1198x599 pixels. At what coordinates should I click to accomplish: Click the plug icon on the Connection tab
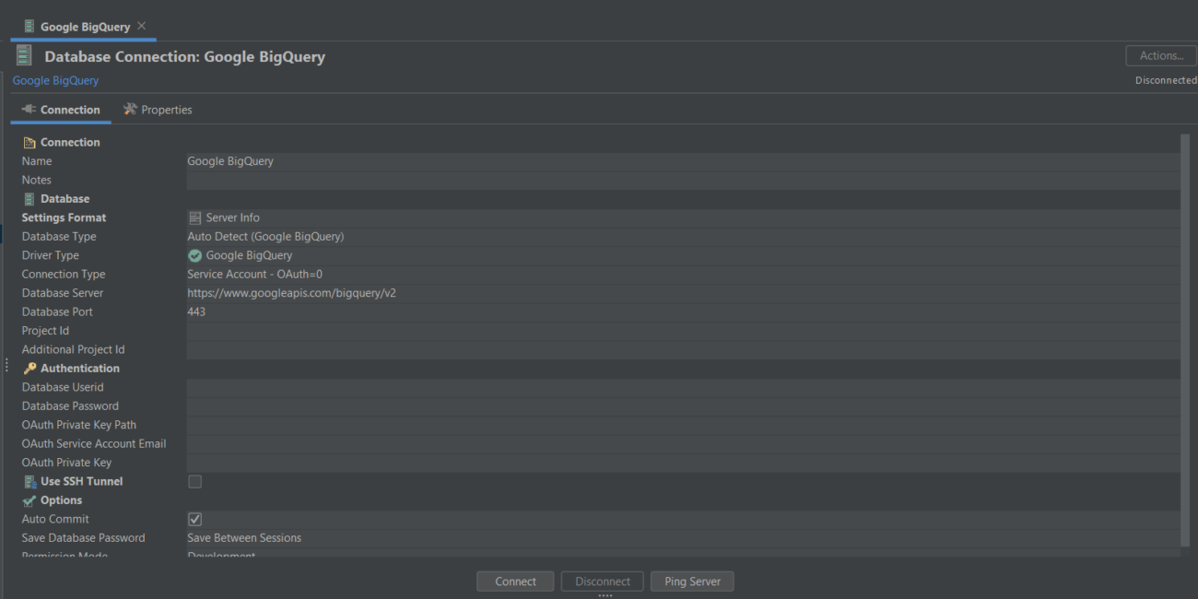(28, 109)
